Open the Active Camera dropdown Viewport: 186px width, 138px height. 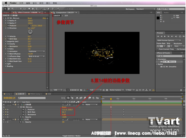click(x=116, y=90)
